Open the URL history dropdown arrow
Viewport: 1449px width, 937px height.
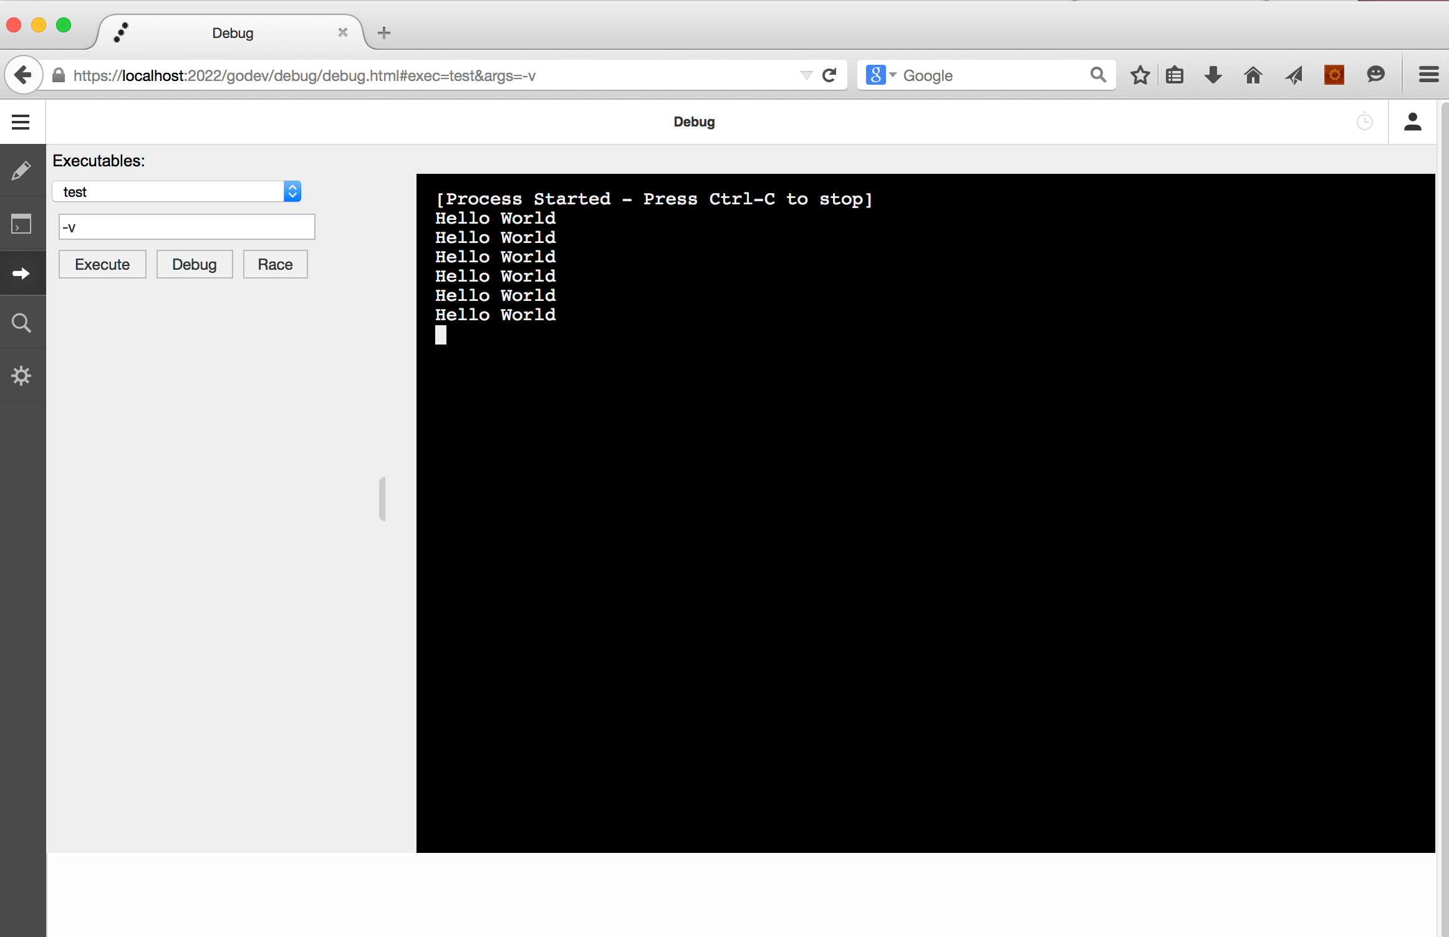pyautogui.click(x=806, y=76)
